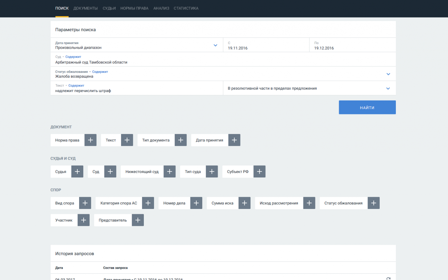Screen dimensions: 448x280
Task: Add Нижестоящий суд filter via plus icon
Action: [x=169, y=171]
